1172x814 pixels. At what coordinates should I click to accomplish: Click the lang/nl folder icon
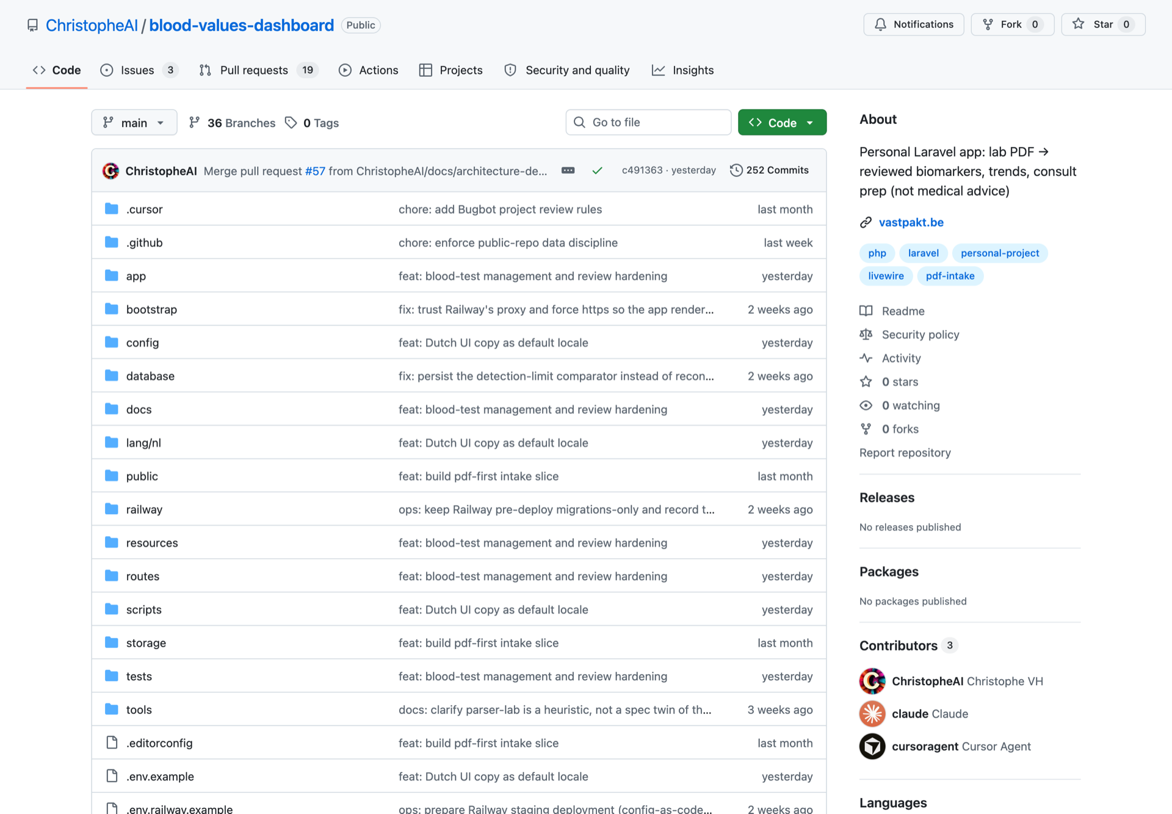(x=111, y=442)
